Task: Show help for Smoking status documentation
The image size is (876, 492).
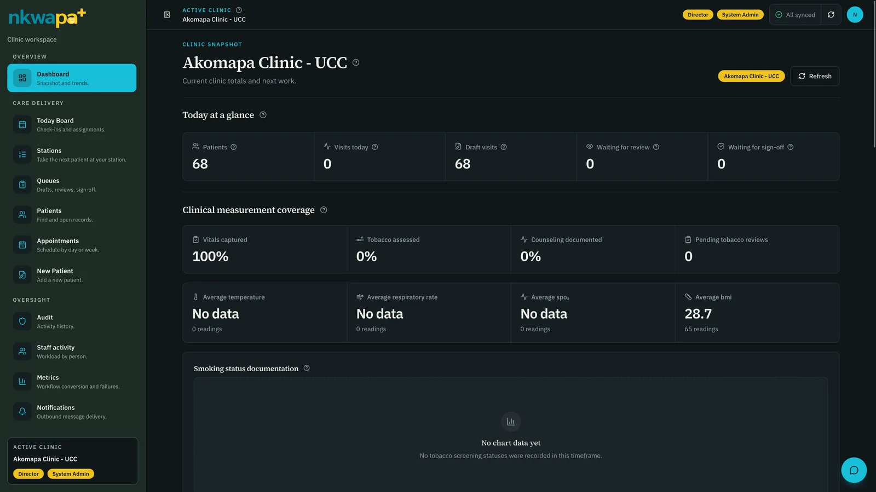Action: click(307, 368)
